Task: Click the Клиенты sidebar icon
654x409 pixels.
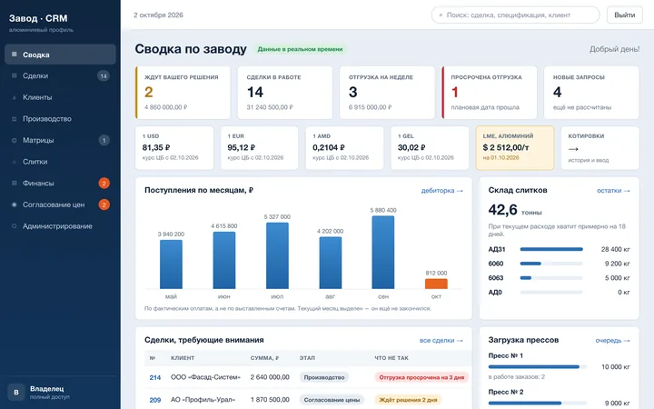Action: [x=15, y=97]
